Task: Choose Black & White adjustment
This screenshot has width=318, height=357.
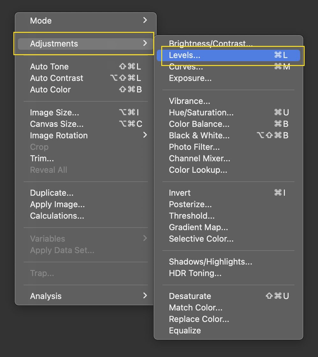Action: (x=199, y=135)
